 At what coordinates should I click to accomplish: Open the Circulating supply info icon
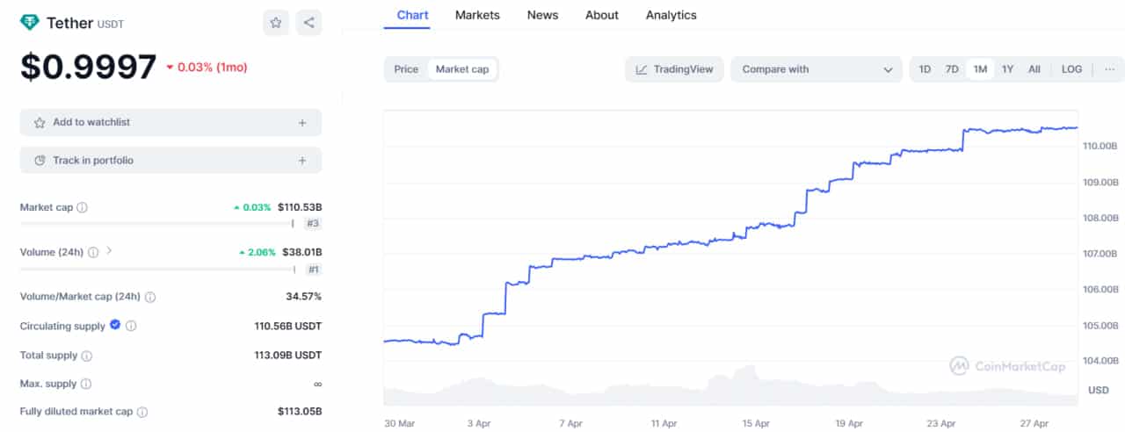(x=131, y=326)
